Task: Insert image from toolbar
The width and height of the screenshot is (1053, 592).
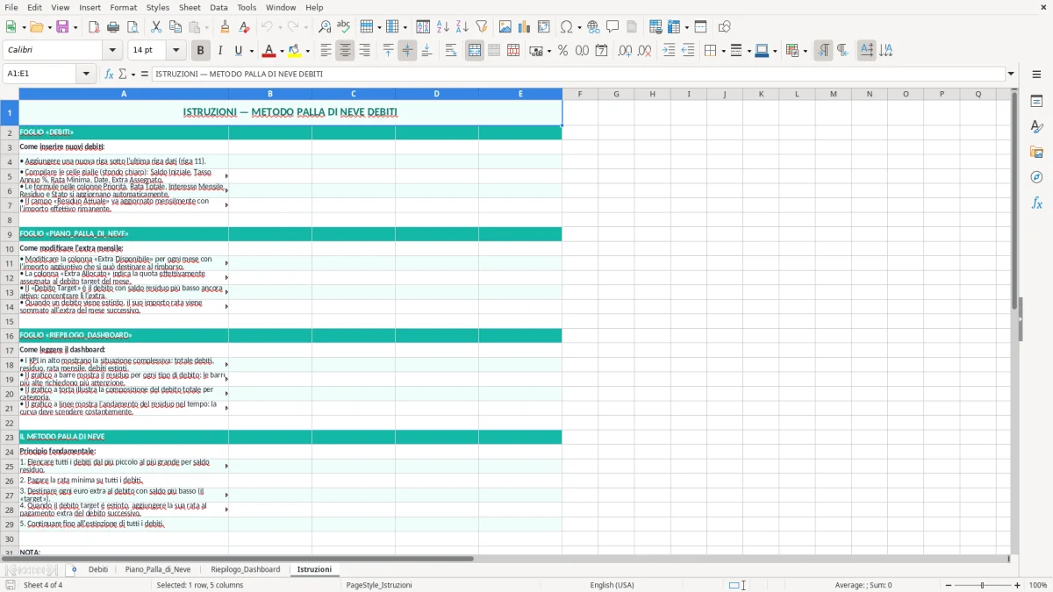Action: [505, 27]
